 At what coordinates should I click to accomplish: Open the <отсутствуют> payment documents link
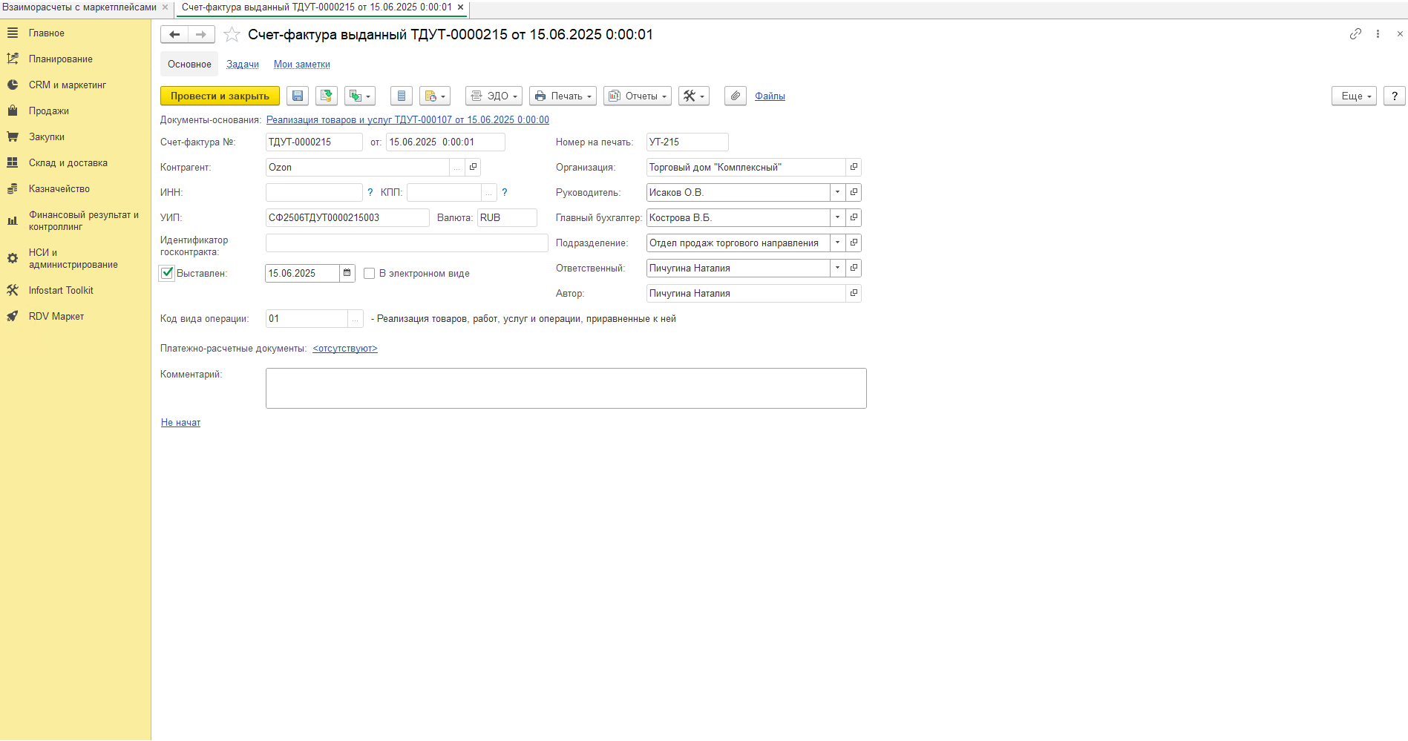pos(345,349)
